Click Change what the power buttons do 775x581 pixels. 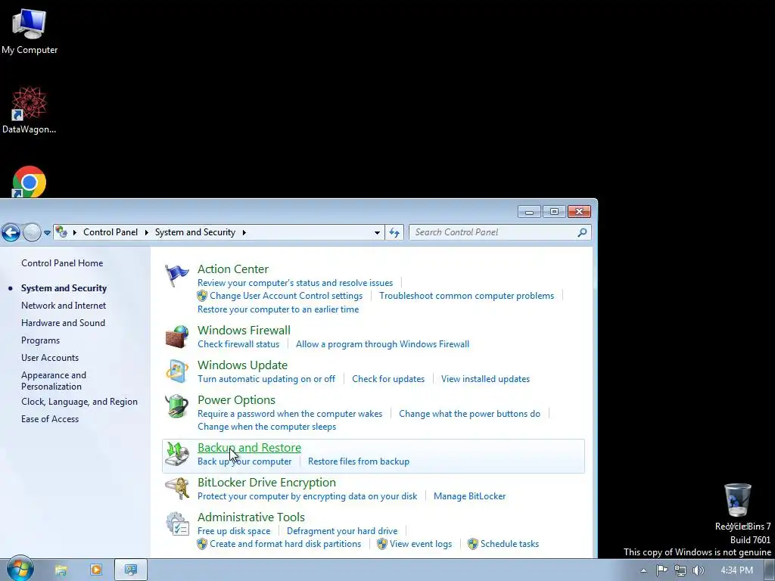click(x=469, y=414)
